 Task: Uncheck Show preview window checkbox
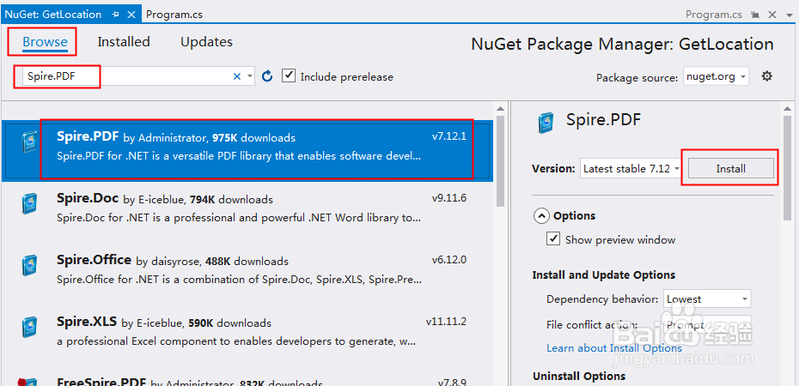(x=554, y=239)
